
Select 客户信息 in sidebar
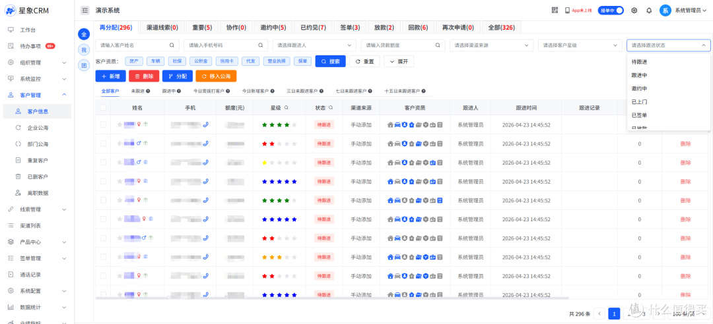coord(38,112)
